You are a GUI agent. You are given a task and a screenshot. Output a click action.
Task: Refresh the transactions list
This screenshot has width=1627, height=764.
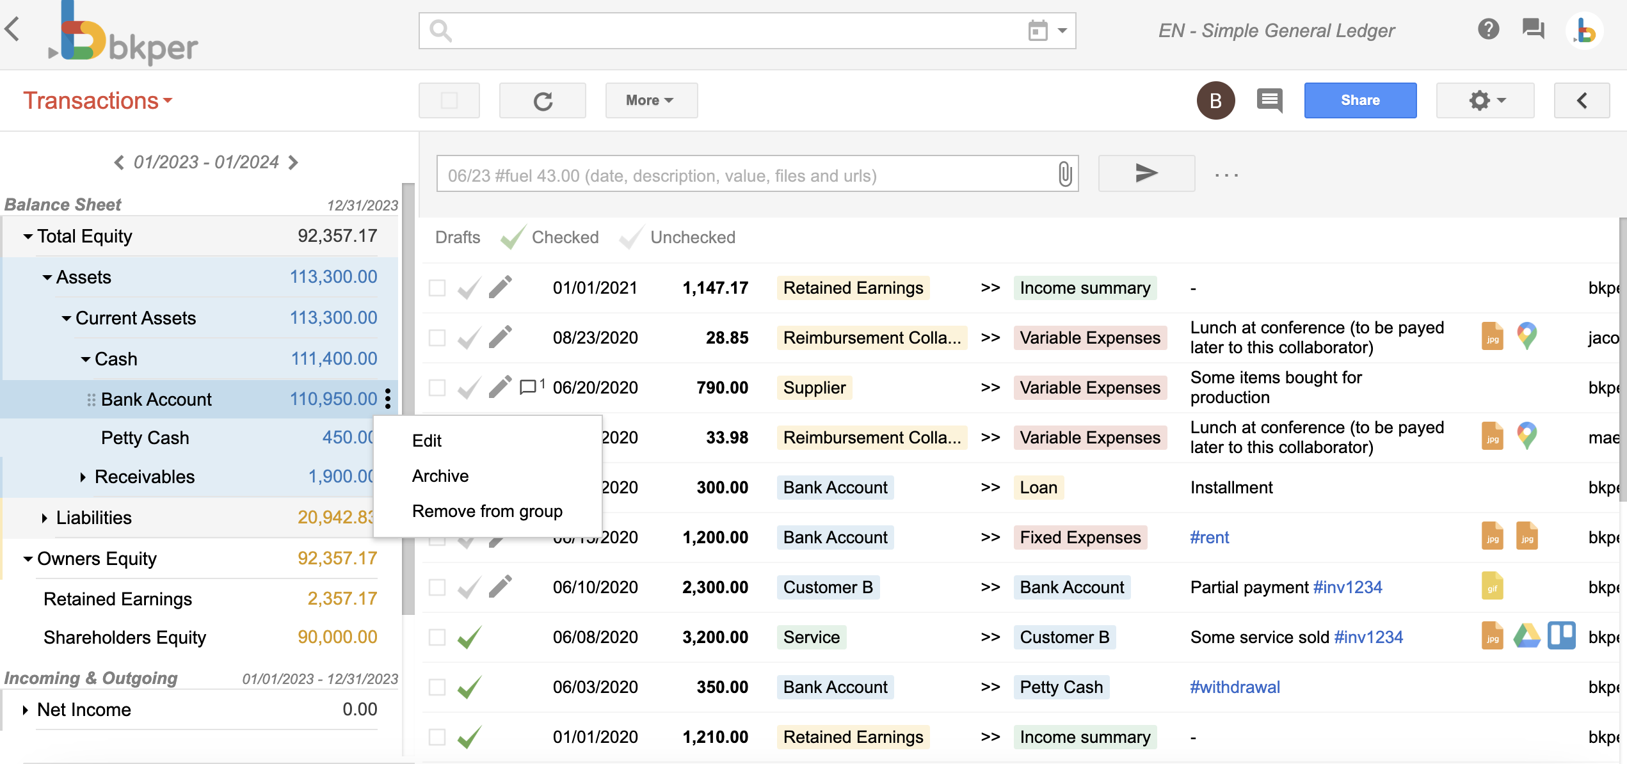pos(542,100)
